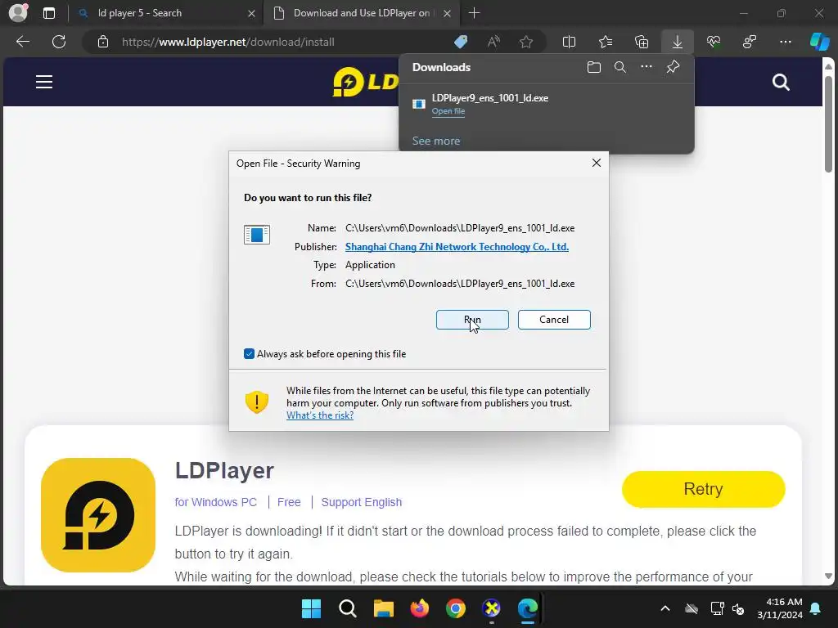
Task: Open the tab actions menu icon
Action: (x=48, y=13)
